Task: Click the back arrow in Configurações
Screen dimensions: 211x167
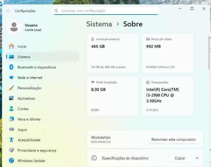Action: pos(8,11)
